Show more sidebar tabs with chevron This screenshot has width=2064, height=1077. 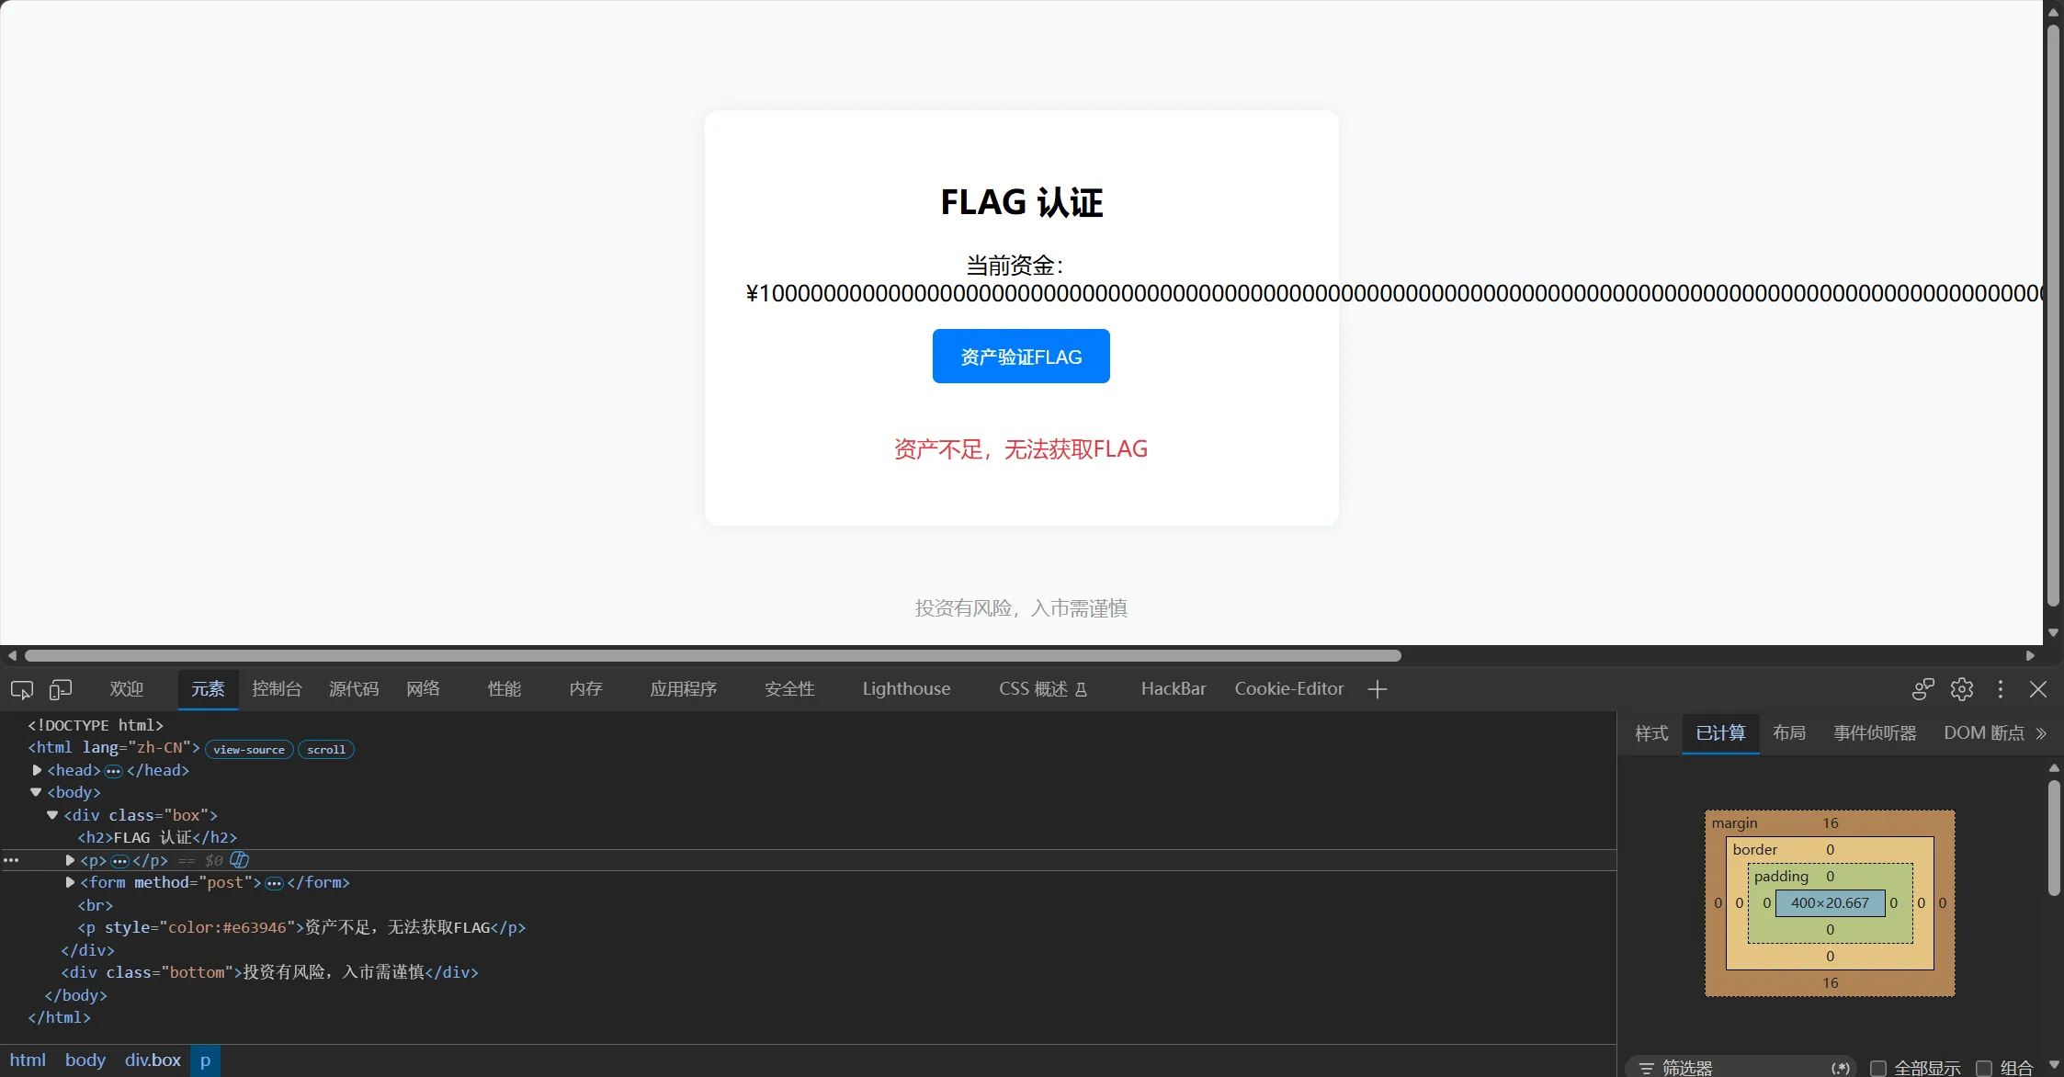2041,733
